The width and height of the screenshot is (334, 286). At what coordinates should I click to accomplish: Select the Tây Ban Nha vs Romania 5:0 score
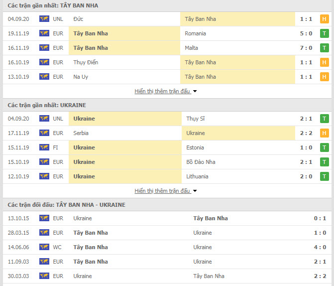pos(306,33)
